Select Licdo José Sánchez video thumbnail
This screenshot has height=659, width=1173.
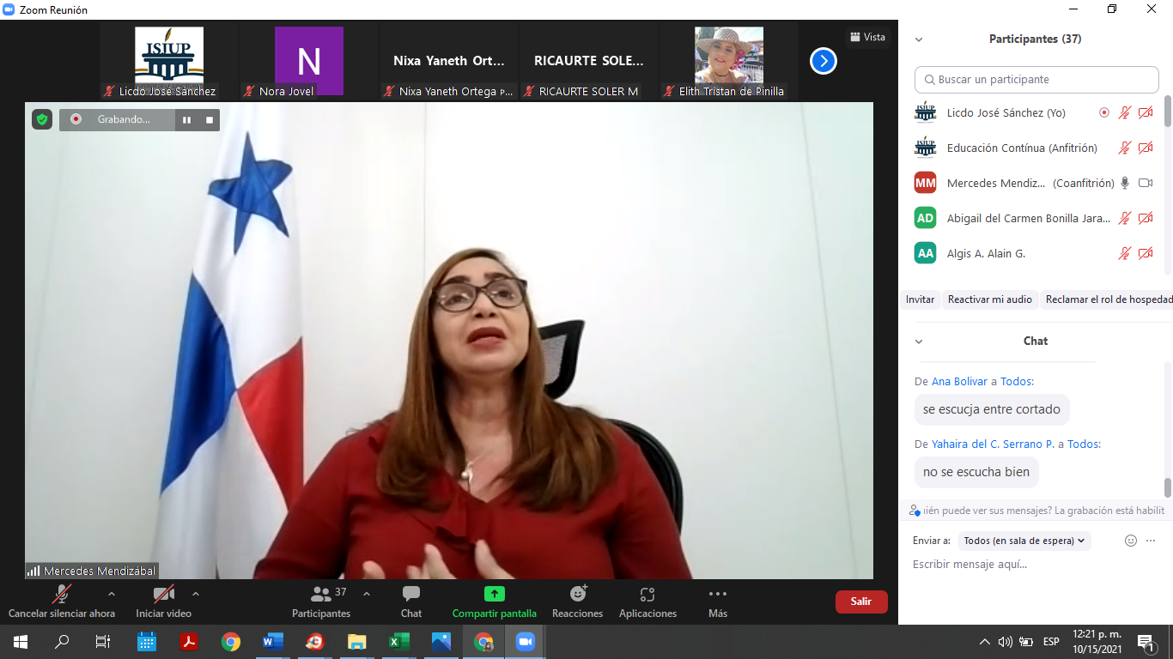pos(169,61)
